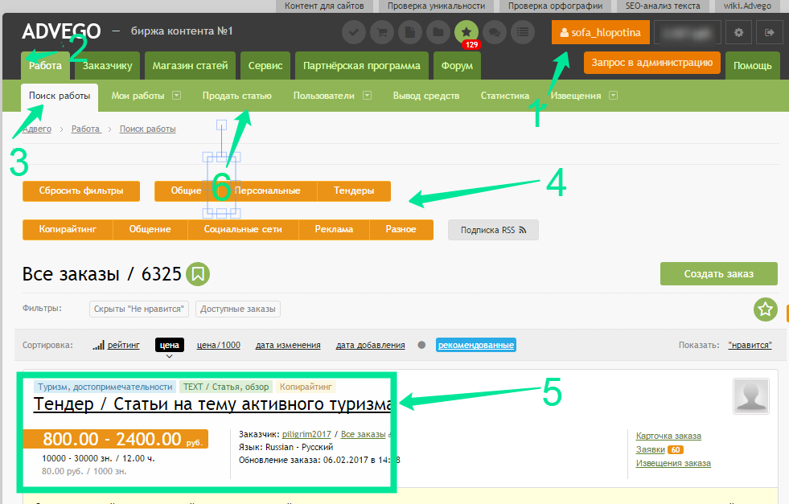This screenshot has width=789, height=504.
Task: Switch to the Заказчику tab
Action: click(x=105, y=65)
